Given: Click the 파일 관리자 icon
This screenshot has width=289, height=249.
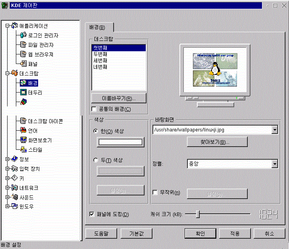Looking at the screenshot, I should [x=23, y=44].
